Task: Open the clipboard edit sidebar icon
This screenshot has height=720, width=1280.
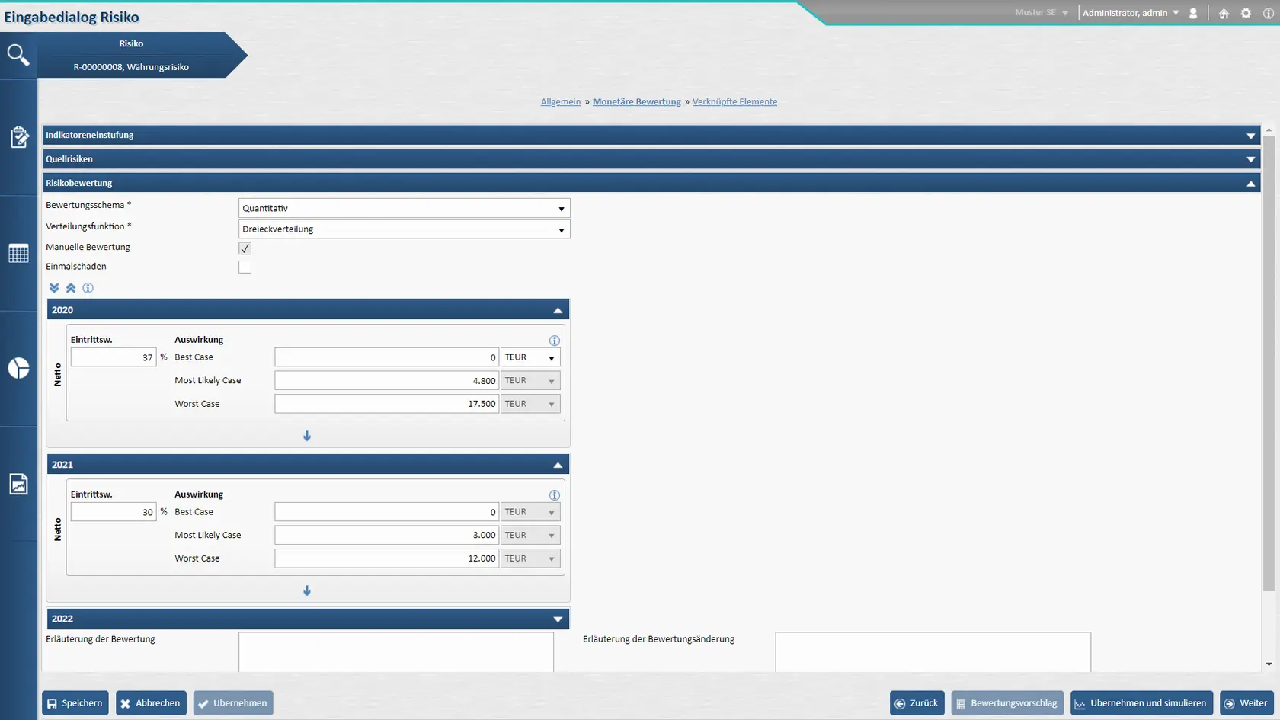Action: [x=19, y=137]
